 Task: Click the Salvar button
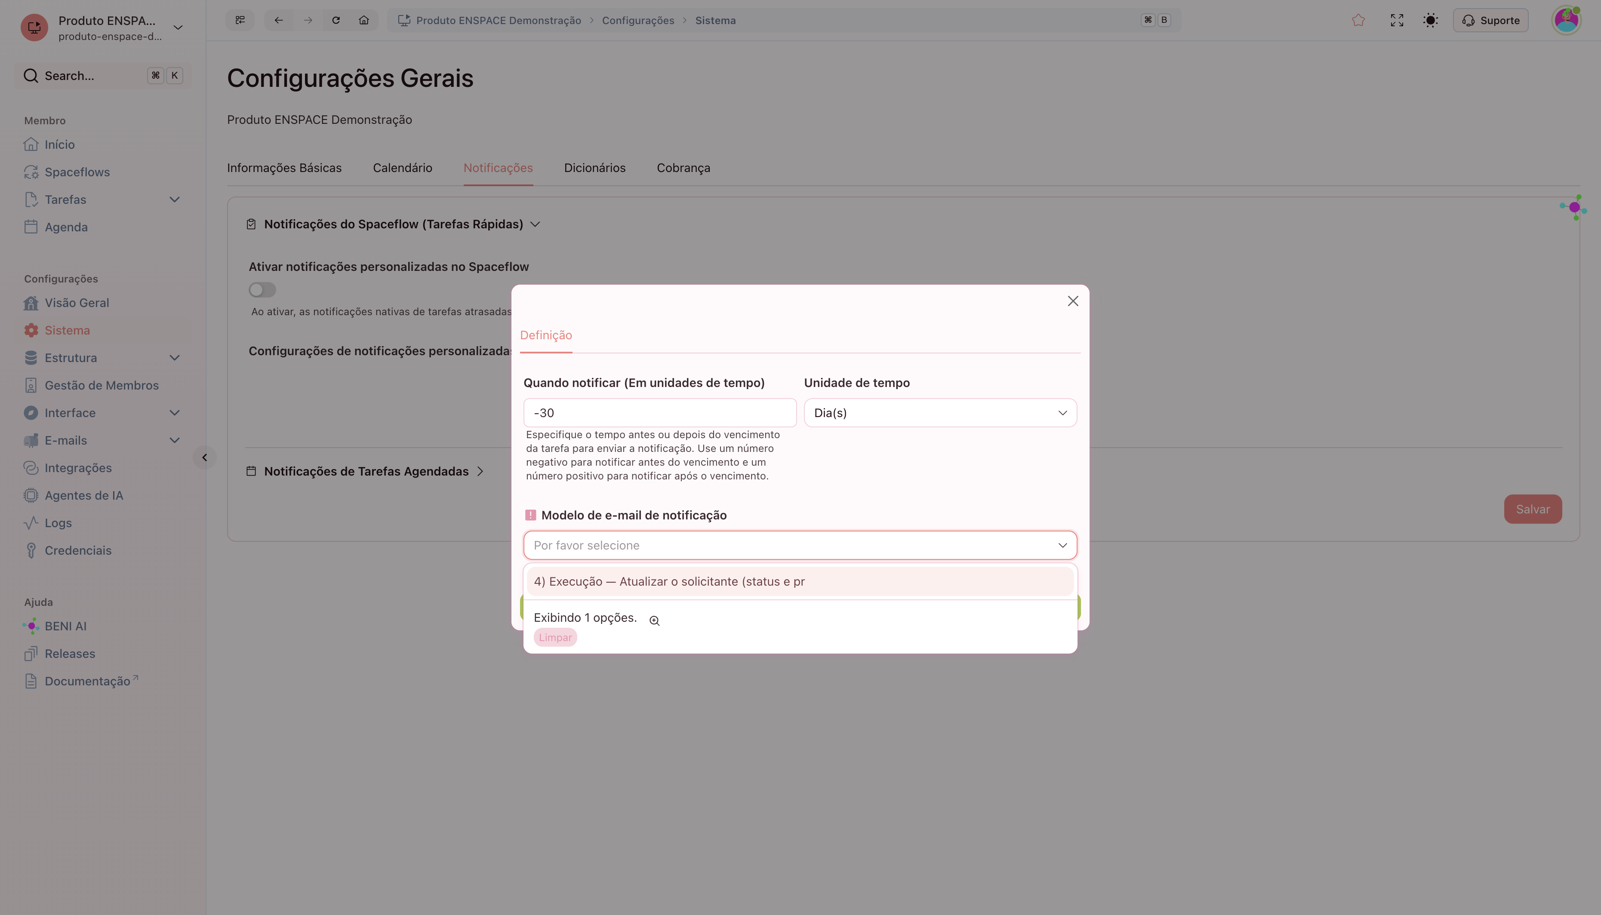[x=1533, y=509]
